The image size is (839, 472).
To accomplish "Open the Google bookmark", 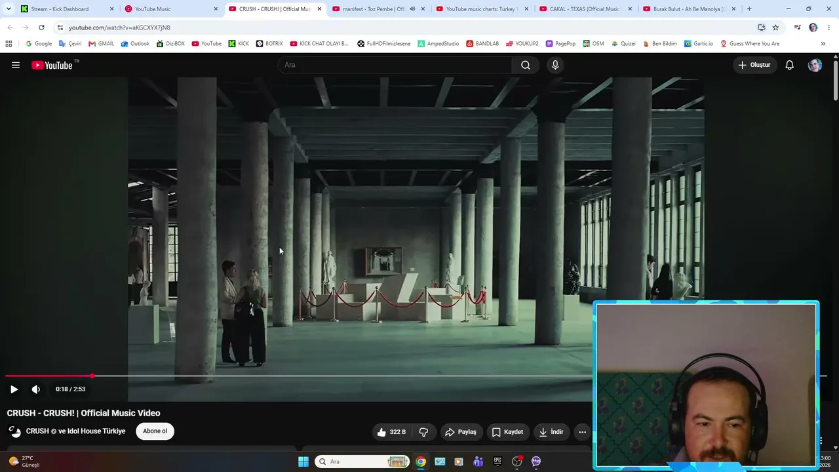I will point(39,44).
